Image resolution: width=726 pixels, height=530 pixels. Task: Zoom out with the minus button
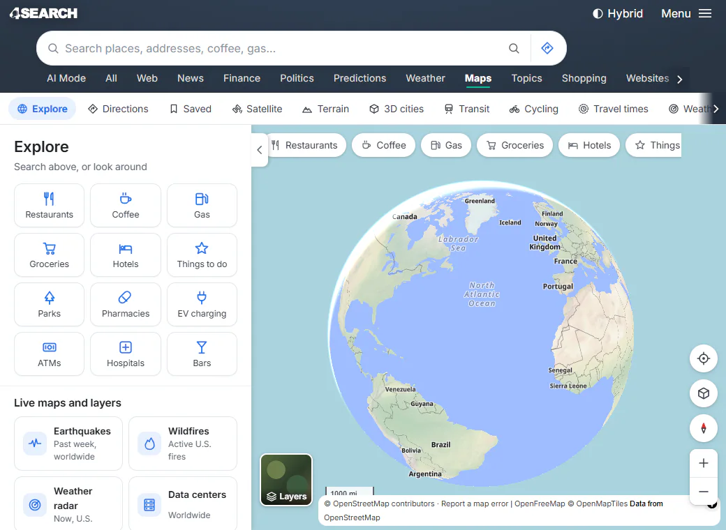click(x=704, y=491)
